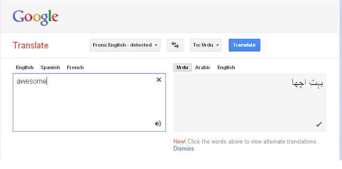Click the 'New!' label in the tip
The image size is (342, 169).
[x=180, y=141]
